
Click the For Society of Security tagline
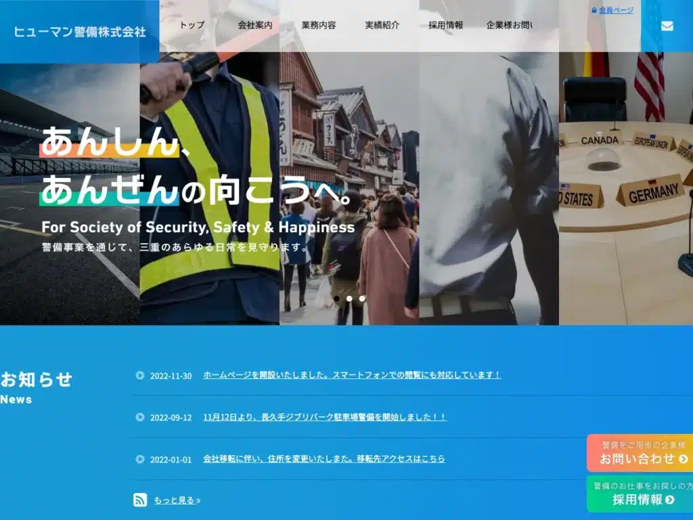point(198,227)
